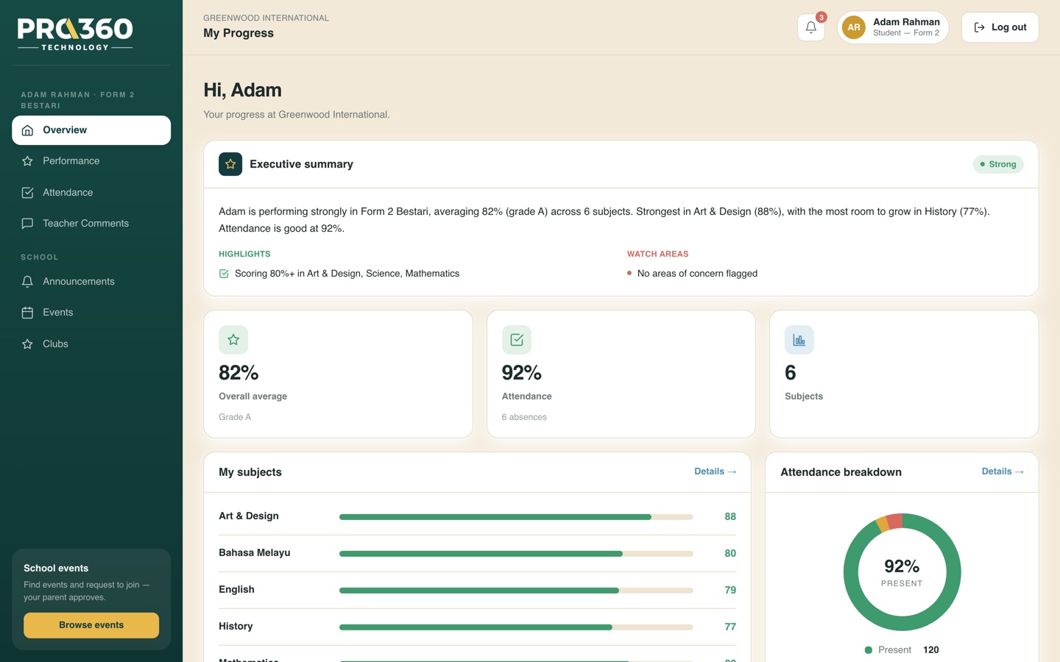Click the Clubs star icon
This screenshot has height=662, width=1060.
tap(27, 344)
